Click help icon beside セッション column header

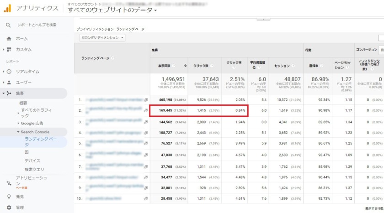tap(293, 66)
